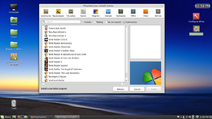The width and height of the screenshot is (212, 119).
Task: Switch to PlayOnLinux install taskbar window
Action: (x=67, y=117)
